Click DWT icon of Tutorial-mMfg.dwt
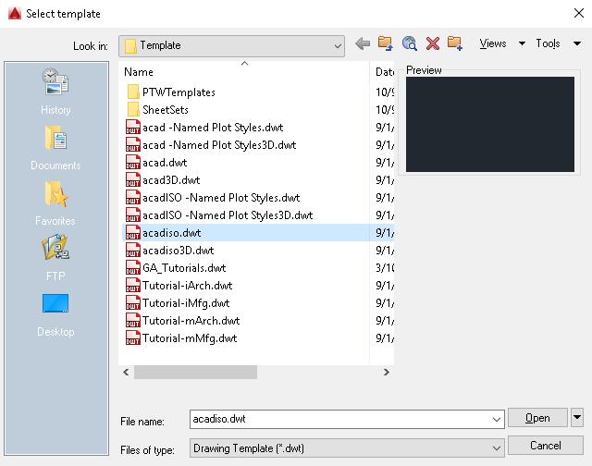592x466 pixels. coord(133,338)
